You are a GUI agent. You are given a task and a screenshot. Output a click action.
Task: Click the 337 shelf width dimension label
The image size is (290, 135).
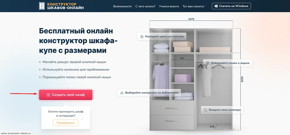[x=182, y=58]
